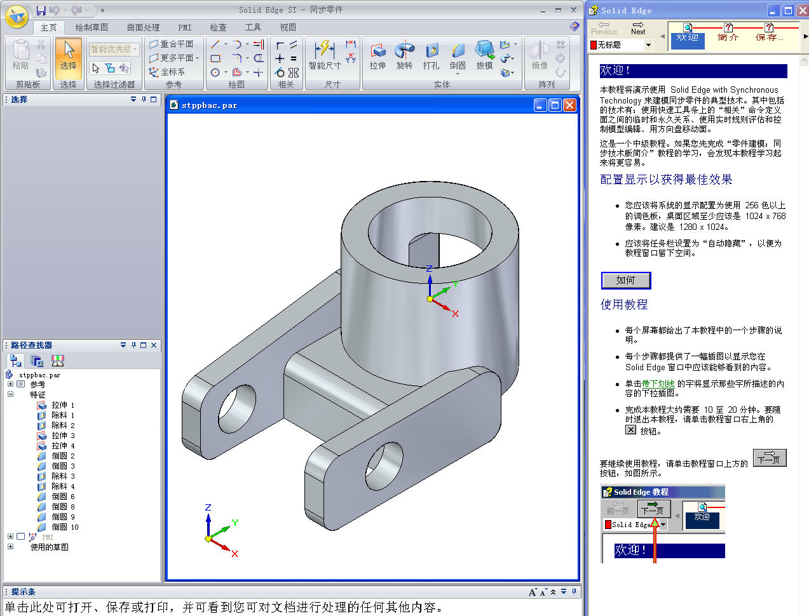Click the 拉伸 1 feature icon
This screenshot has width=809, height=616.
(41, 405)
